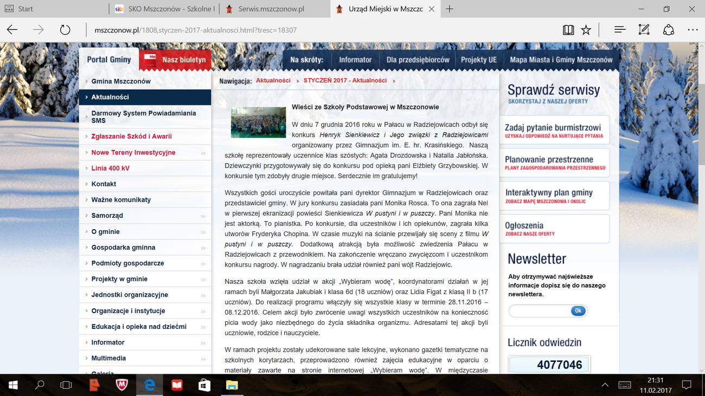Open reading view book icon
The image size is (705, 396).
[568, 30]
